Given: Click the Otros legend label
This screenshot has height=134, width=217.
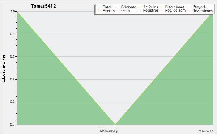Looking at the screenshot, I should [x=125, y=11].
